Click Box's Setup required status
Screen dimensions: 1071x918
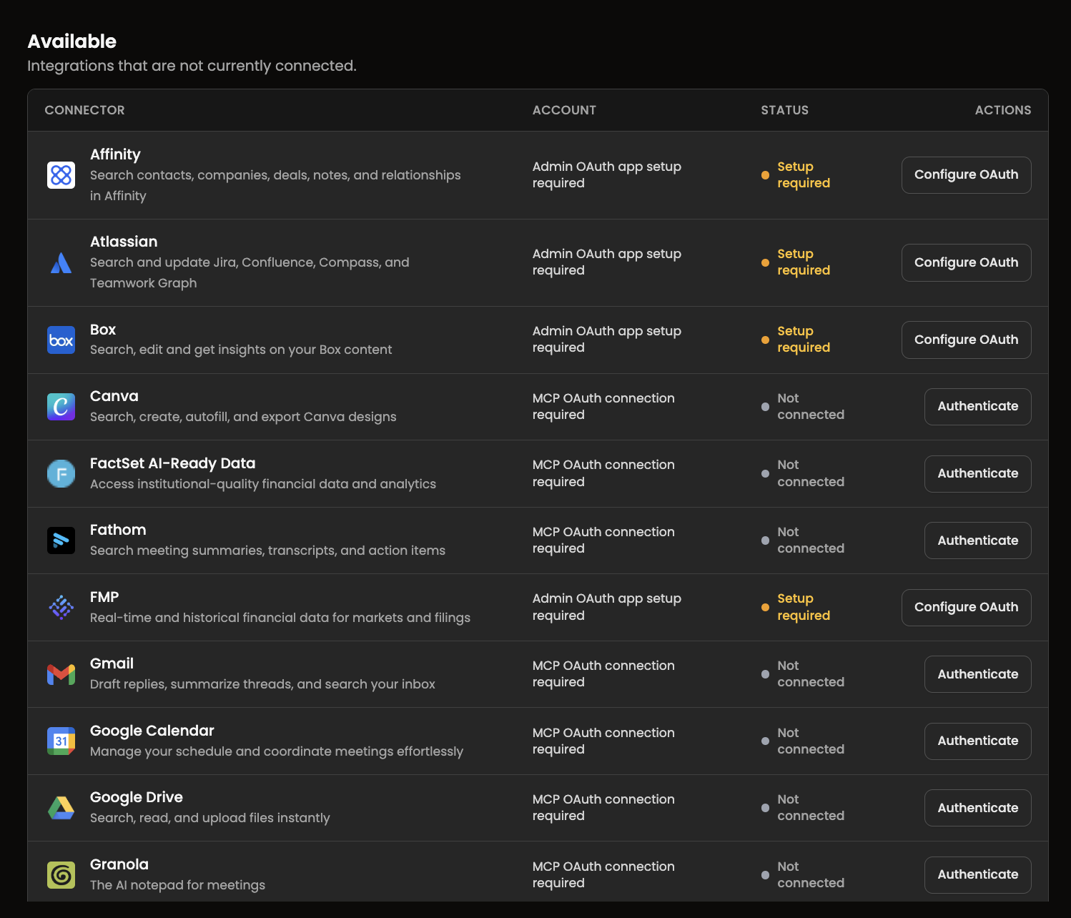pyautogui.click(x=796, y=340)
